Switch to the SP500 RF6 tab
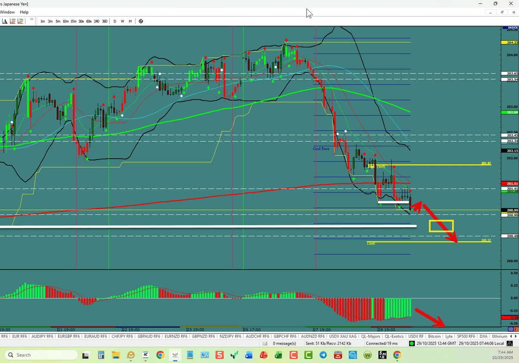The width and height of the screenshot is (519, 363). 466,336
